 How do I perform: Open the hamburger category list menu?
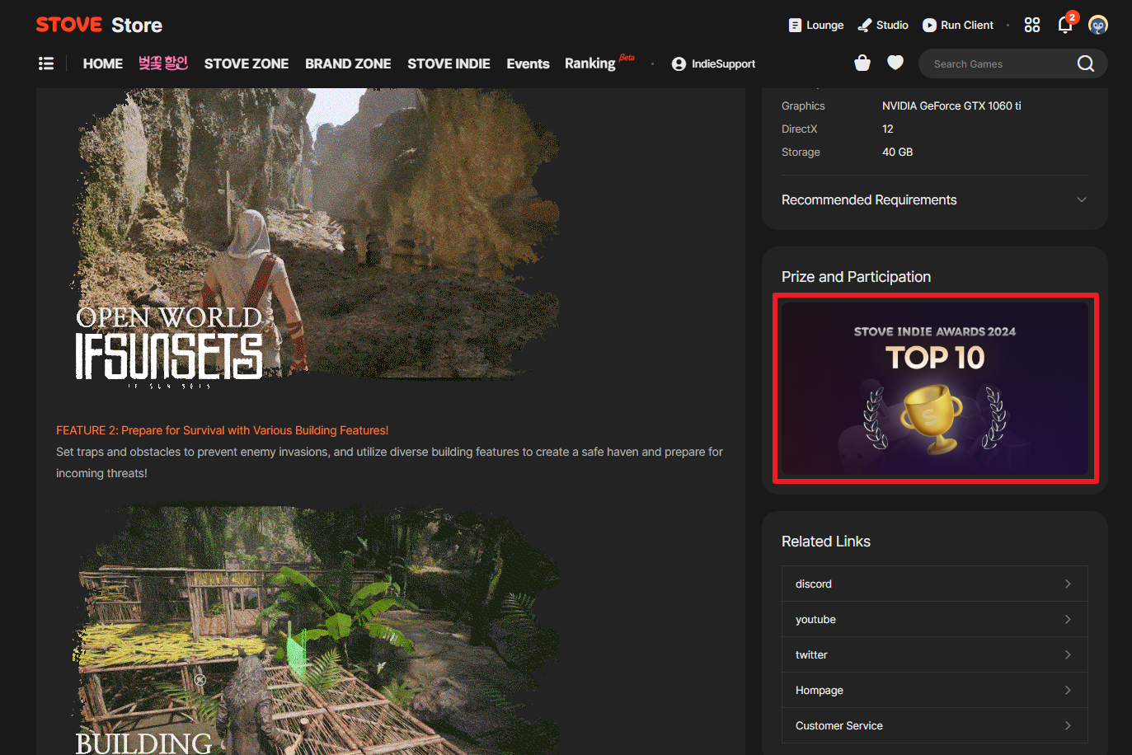click(x=46, y=63)
